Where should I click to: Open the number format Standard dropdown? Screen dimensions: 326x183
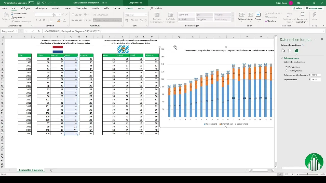[146, 15]
